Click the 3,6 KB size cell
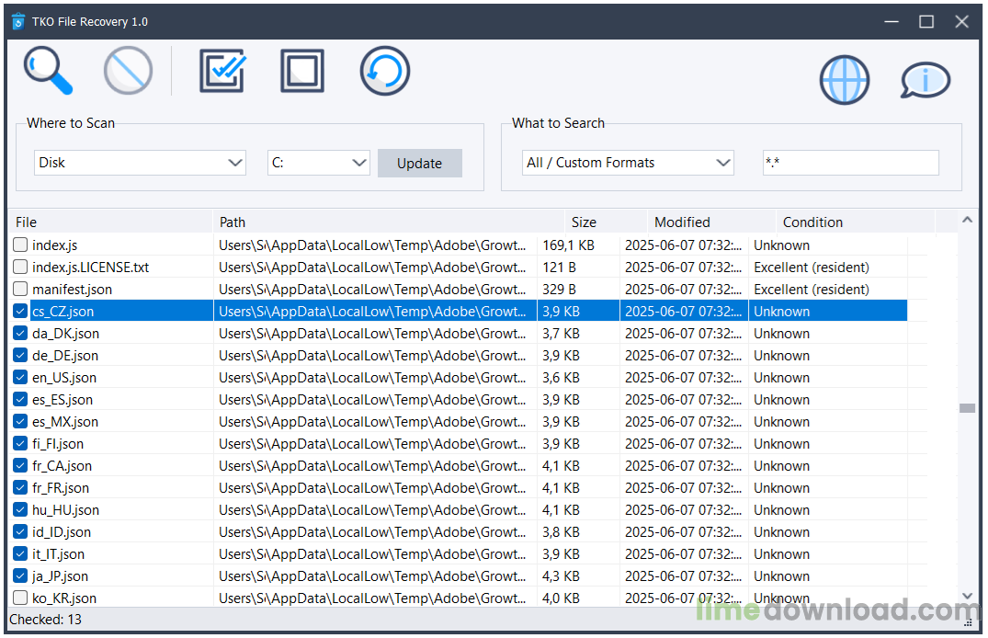This screenshot has height=638, width=988. (561, 378)
